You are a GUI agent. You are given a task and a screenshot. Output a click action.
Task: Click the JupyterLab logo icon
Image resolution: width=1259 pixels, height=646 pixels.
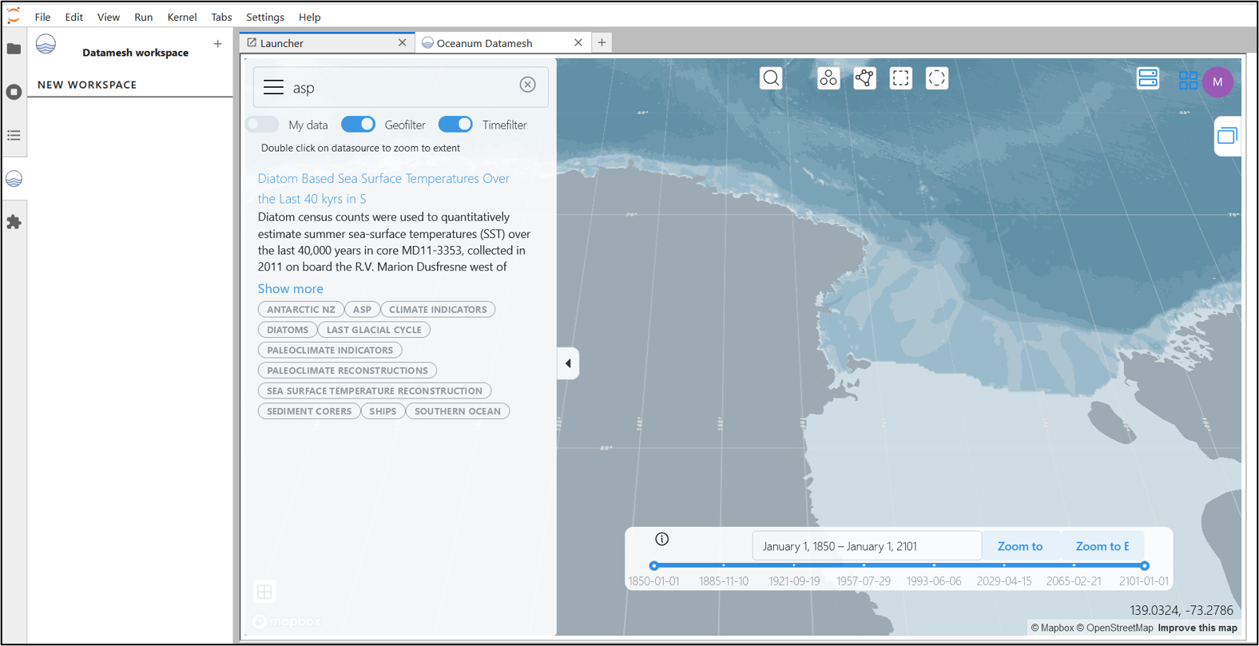coord(14,16)
